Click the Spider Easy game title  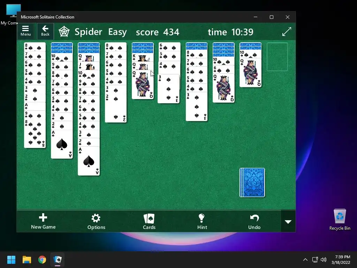(x=101, y=32)
